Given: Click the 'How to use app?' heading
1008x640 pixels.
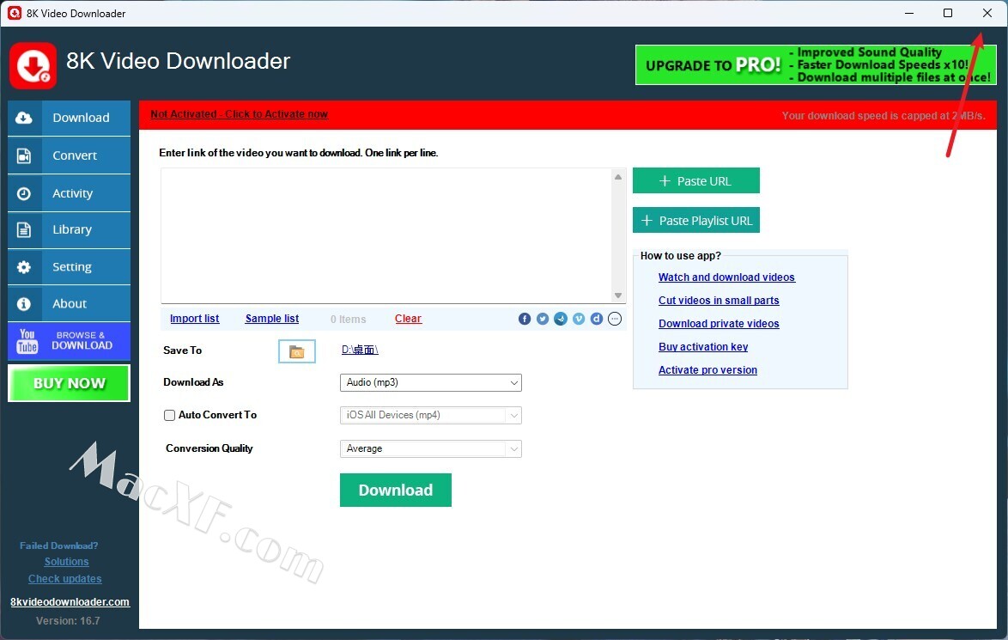Looking at the screenshot, I should pos(681,256).
